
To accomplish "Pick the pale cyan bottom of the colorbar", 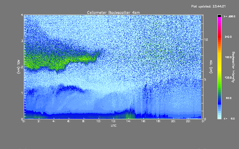I will (219, 117).
